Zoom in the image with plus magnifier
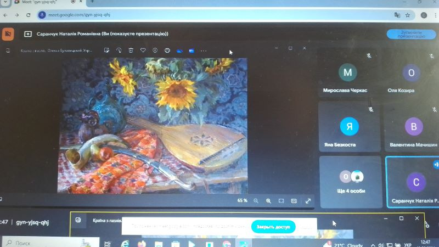Image resolution: width=439 pixels, height=247 pixels. 268,201
